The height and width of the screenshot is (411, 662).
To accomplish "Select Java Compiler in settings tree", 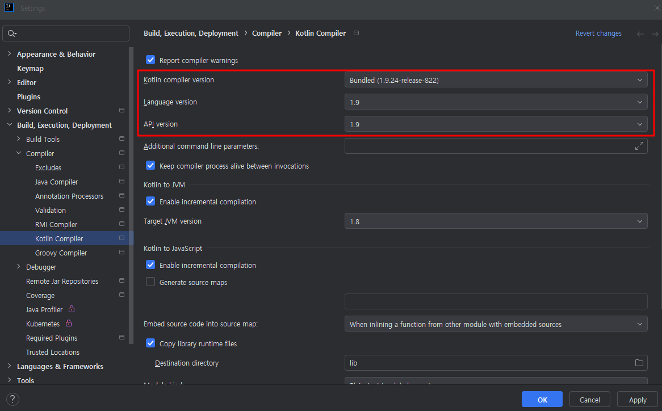I will click(x=57, y=182).
